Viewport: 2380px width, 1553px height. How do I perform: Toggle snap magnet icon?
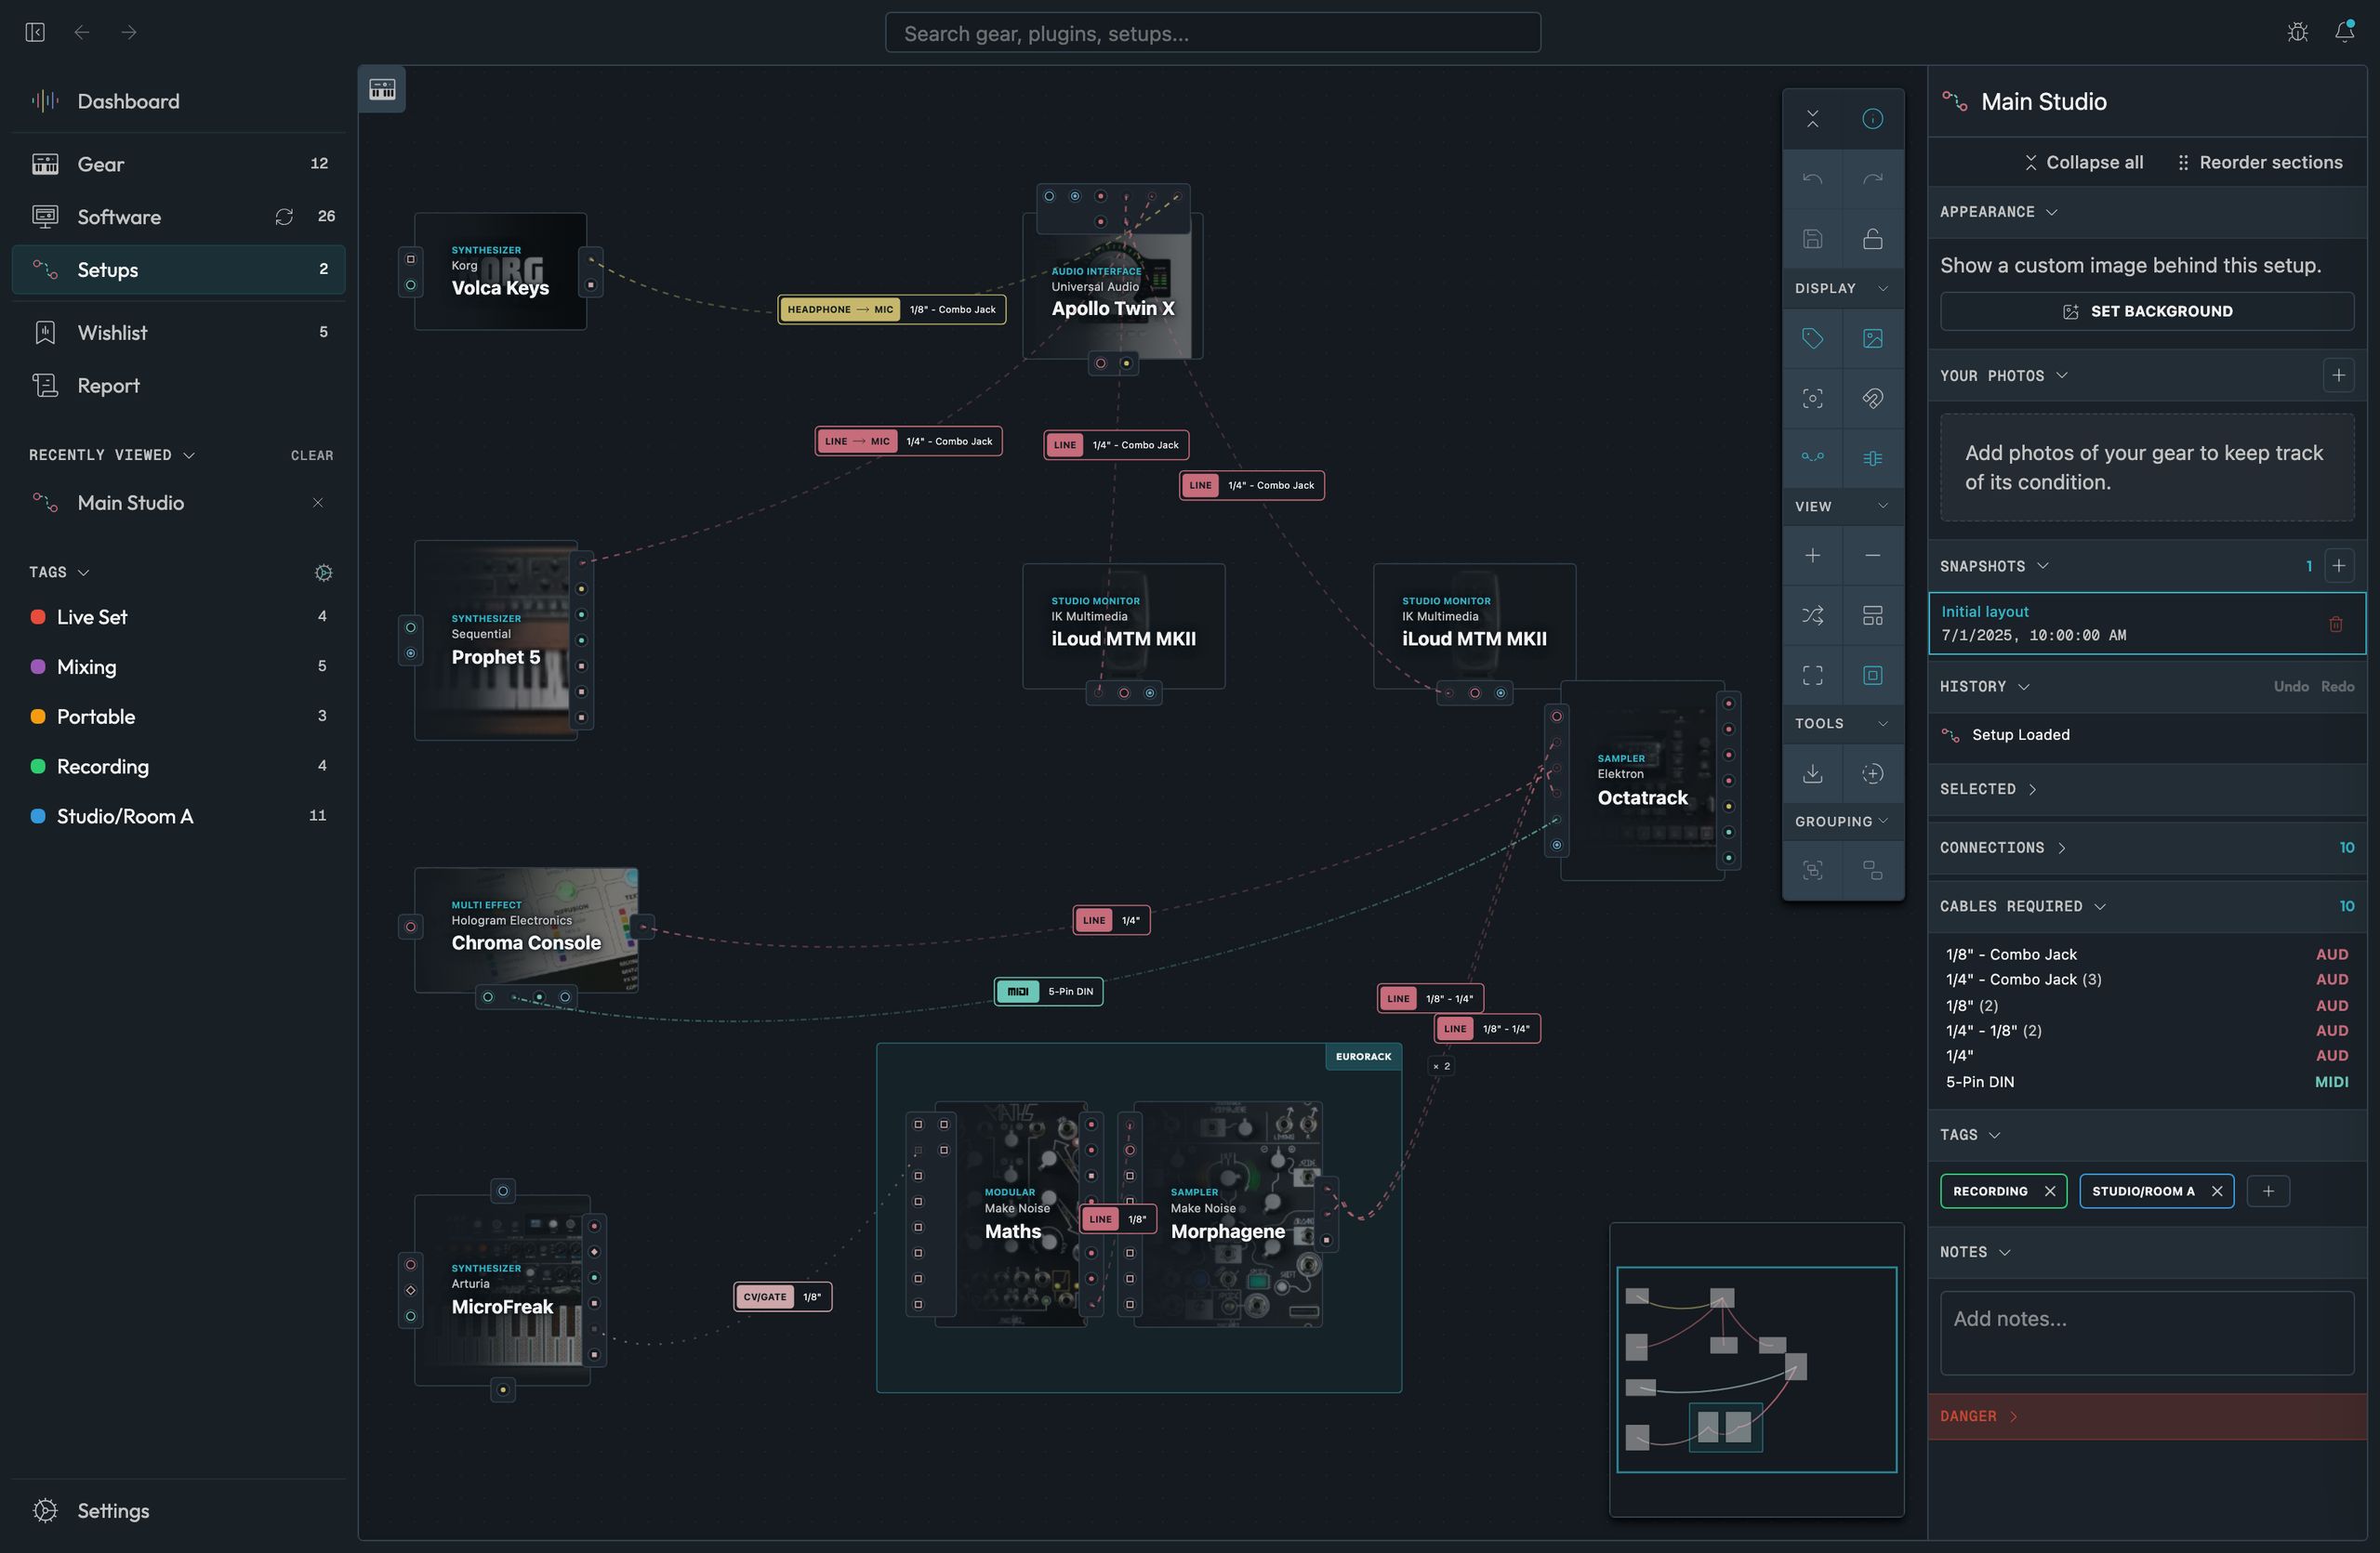(1872, 398)
